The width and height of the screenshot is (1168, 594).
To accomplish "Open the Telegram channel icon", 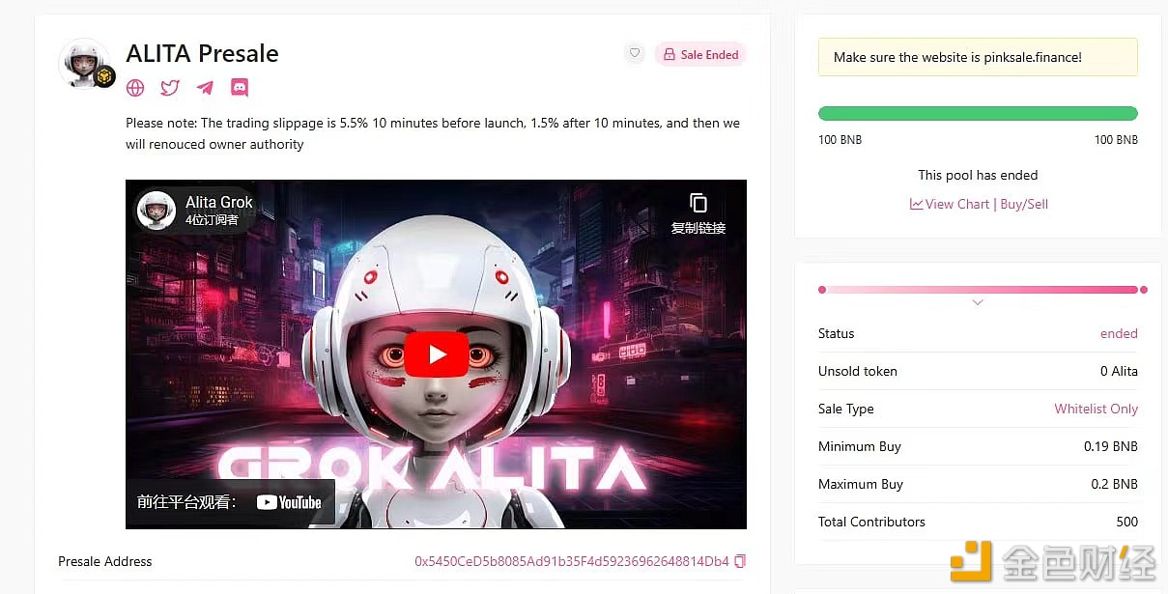I will (x=205, y=88).
